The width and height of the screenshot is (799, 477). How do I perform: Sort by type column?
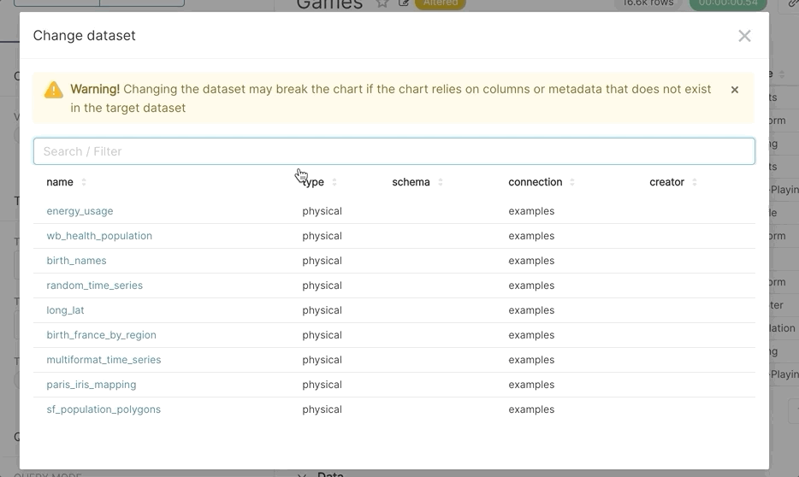[334, 182]
